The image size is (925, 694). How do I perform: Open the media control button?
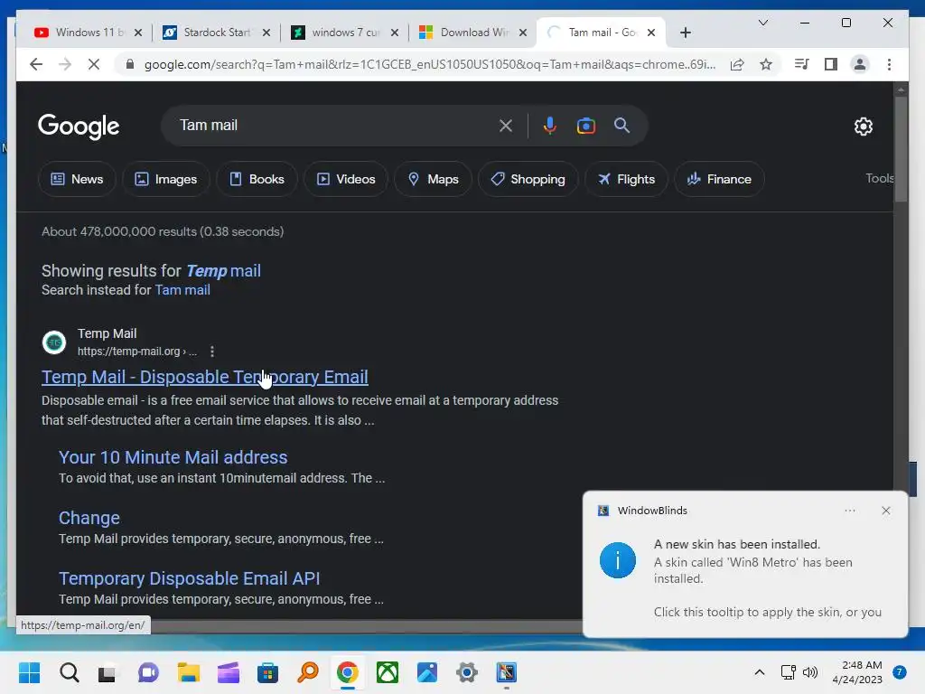pos(802,64)
